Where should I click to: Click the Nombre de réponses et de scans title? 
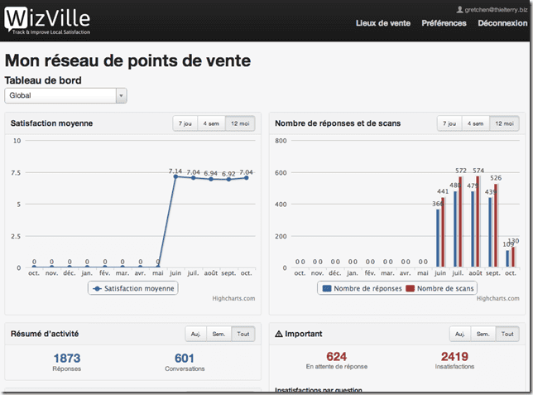pos(338,123)
